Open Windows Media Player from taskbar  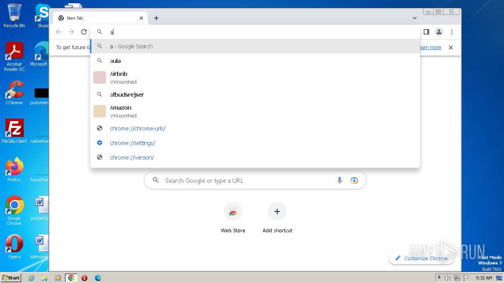click(x=58, y=278)
